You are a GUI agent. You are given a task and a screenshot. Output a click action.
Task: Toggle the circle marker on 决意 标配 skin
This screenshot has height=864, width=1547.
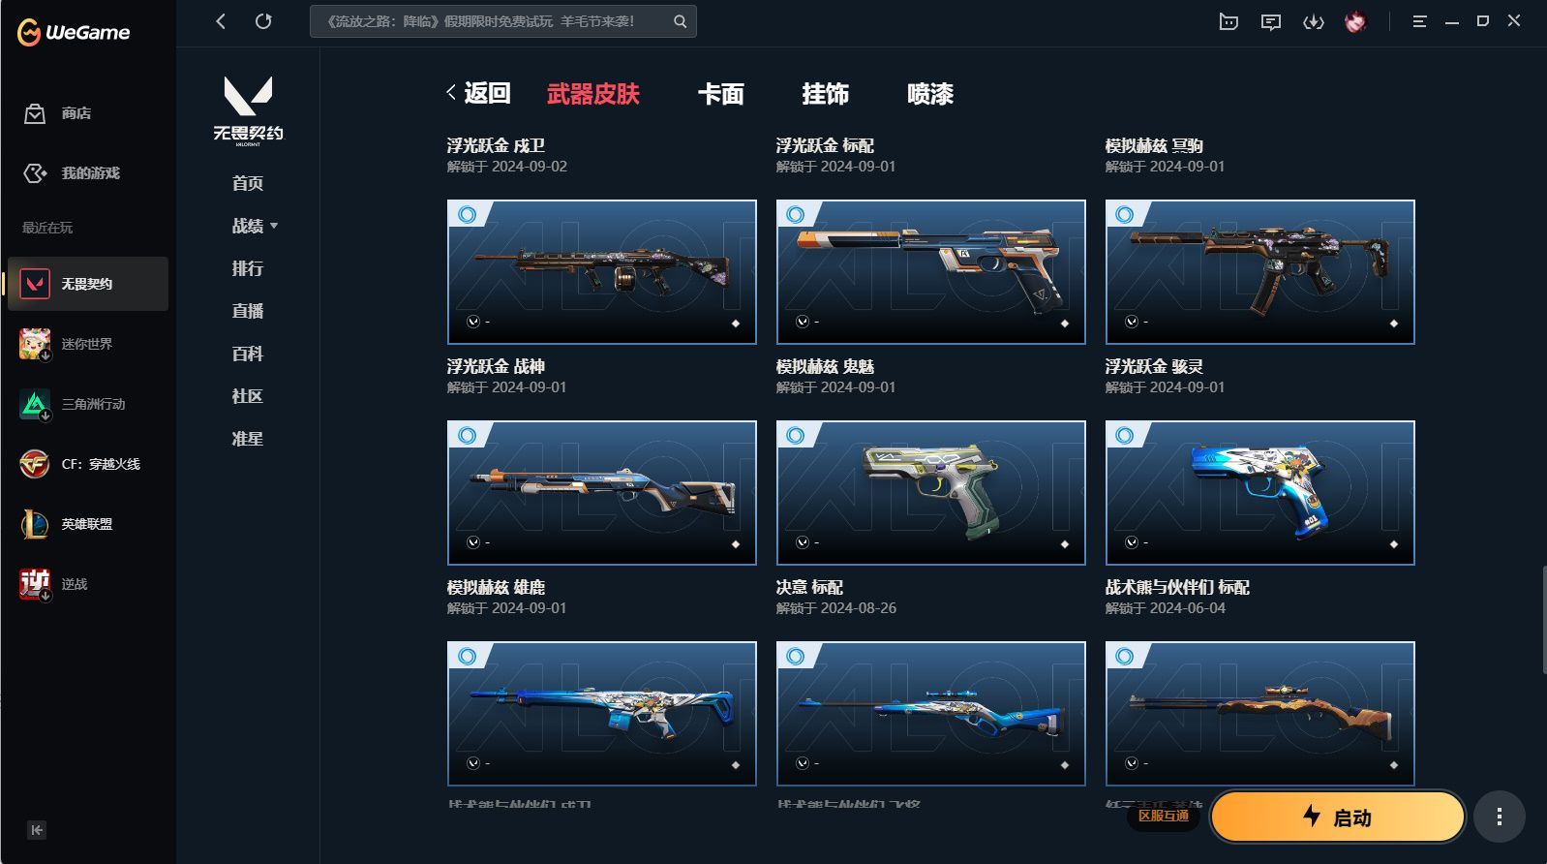[x=796, y=436]
